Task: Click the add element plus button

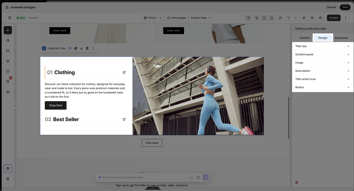Action: point(8,30)
